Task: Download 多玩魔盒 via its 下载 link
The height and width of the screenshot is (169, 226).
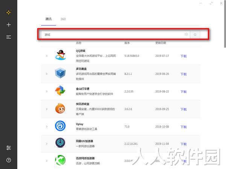Action: [184, 74]
